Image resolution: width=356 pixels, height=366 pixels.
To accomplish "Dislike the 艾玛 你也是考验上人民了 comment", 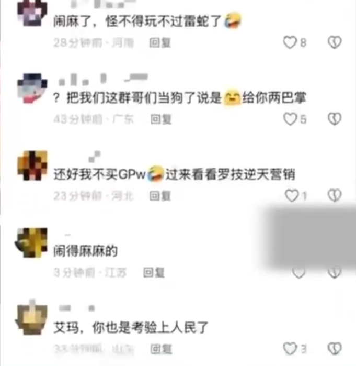I will point(335,349).
